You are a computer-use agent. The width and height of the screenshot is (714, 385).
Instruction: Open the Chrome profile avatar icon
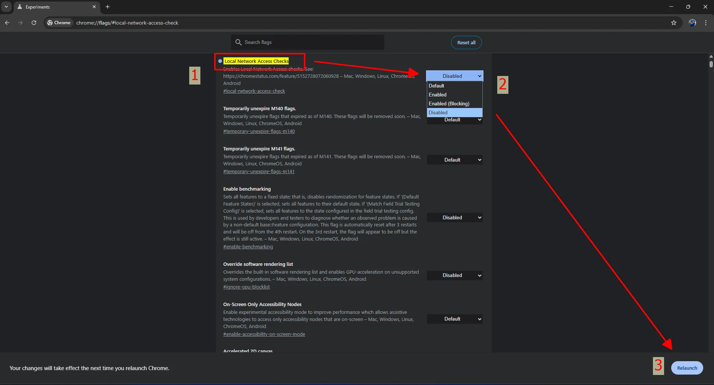coord(692,23)
